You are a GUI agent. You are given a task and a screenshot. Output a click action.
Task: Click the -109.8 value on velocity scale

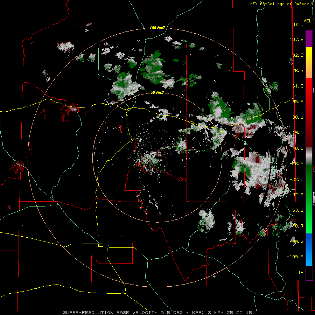coord(295,257)
